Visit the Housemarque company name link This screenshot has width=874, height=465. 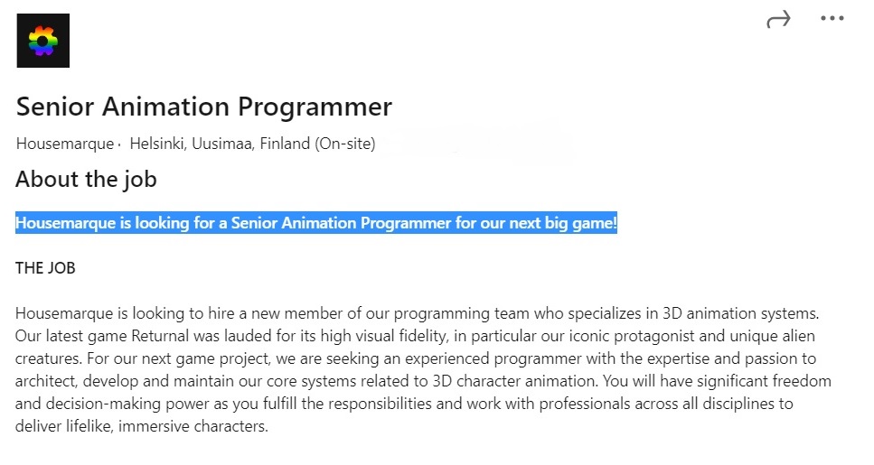coord(65,144)
